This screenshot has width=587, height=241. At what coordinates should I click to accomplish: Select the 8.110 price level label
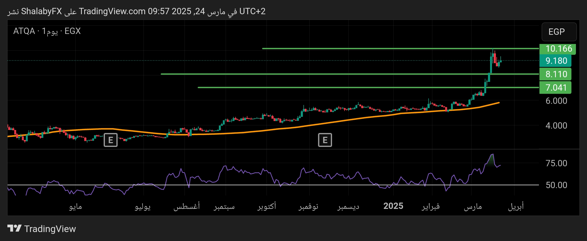555,74
